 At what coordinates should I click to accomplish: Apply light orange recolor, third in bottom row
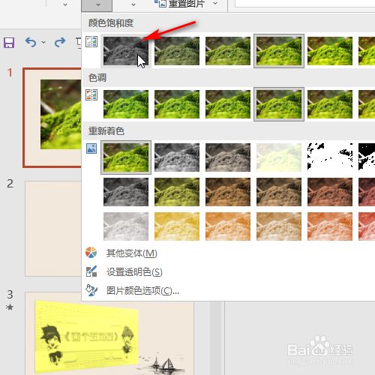(x=228, y=226)
